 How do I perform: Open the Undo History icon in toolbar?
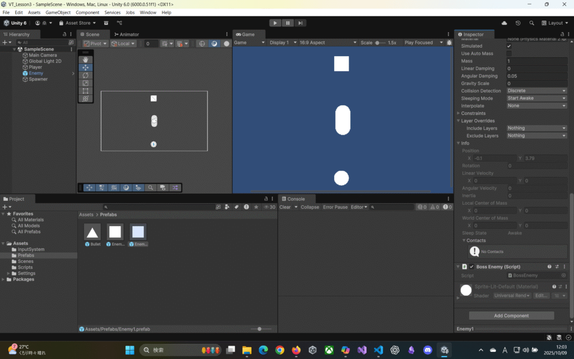click(517, 23)
